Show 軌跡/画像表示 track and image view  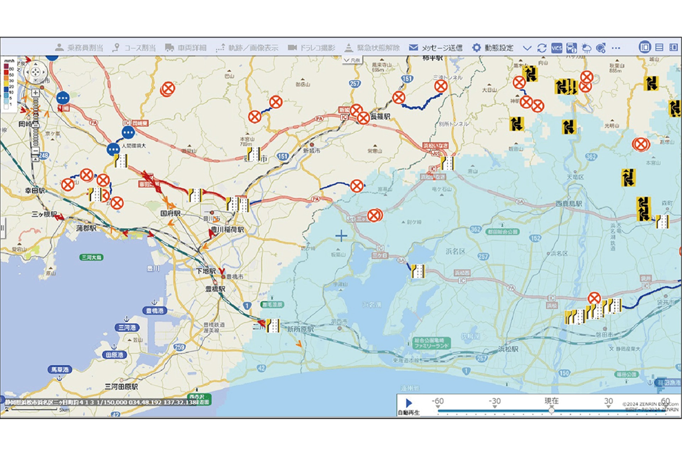tap(247, 48)
